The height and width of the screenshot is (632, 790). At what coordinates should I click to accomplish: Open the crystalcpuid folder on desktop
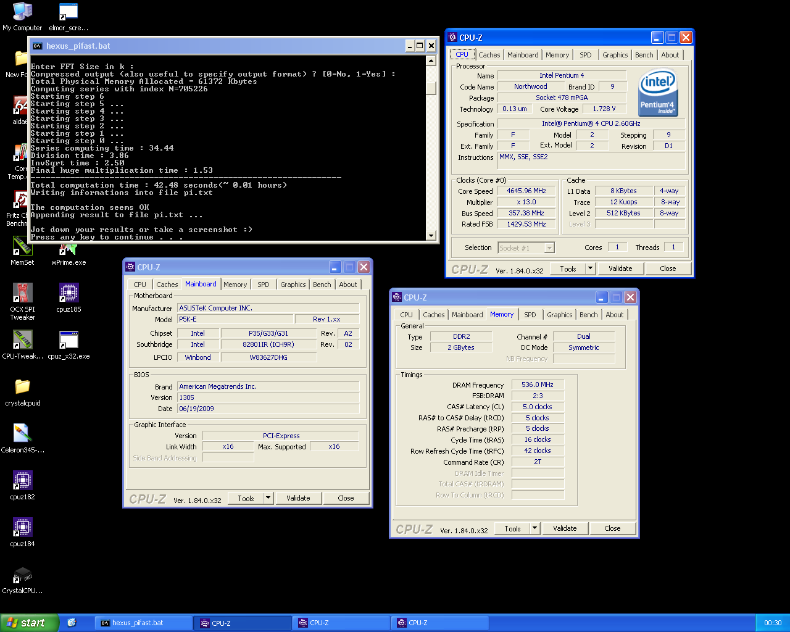pyautogui.click(x=22, y=391)
